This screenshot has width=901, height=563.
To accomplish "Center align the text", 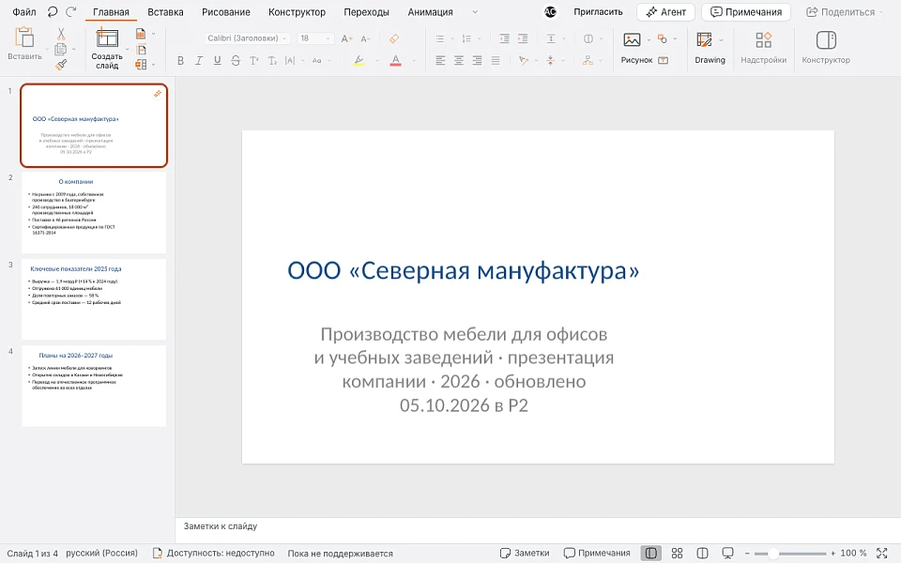I will click(459, 60).
